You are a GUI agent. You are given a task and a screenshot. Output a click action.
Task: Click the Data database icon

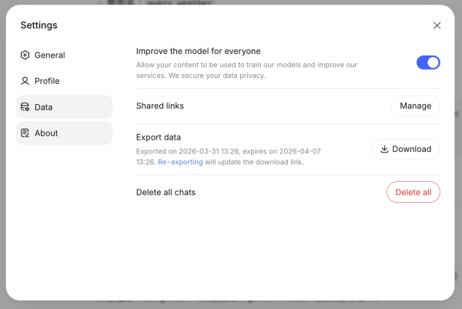click(25, 107)
